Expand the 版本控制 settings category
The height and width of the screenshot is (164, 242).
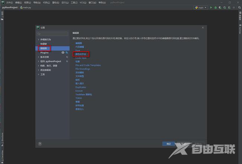38,57
